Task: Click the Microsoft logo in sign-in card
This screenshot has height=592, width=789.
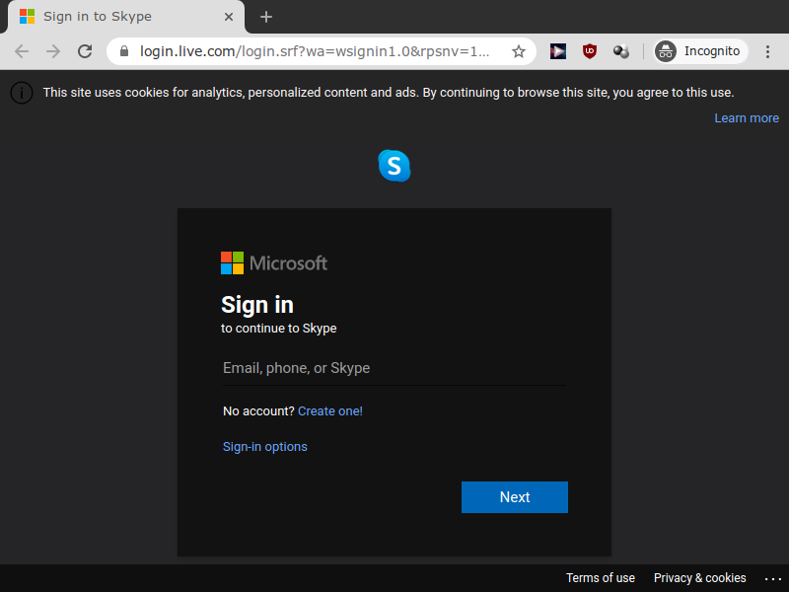Action: click(x=274, y=262)
